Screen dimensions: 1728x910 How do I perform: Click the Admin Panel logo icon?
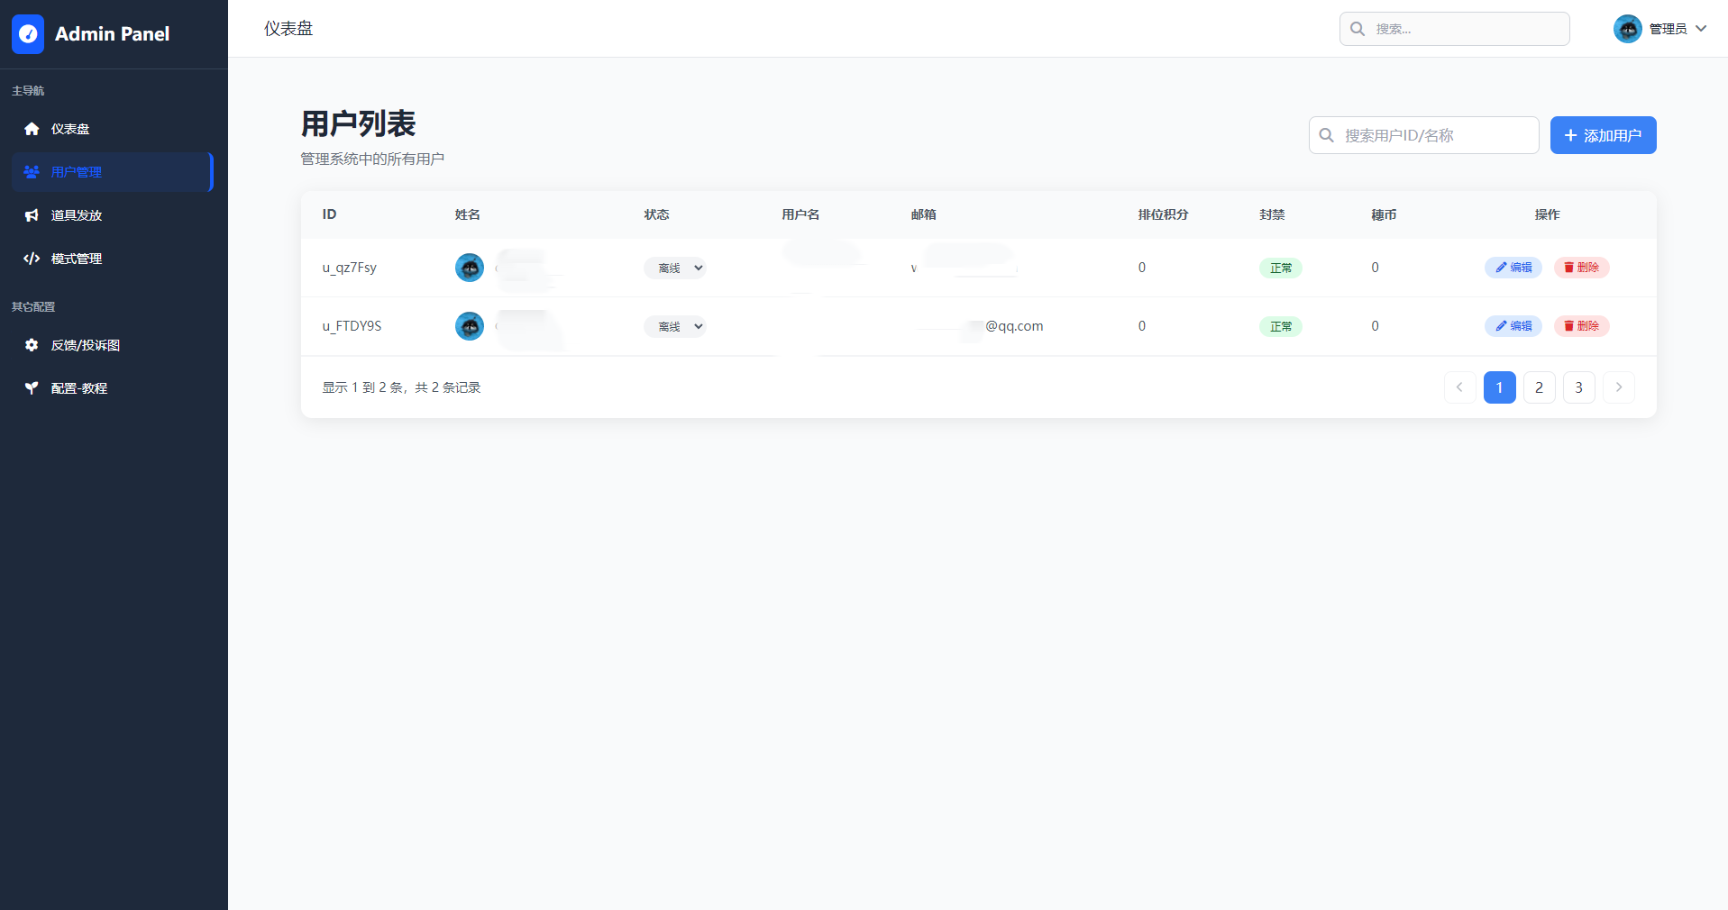click(28, 34)
